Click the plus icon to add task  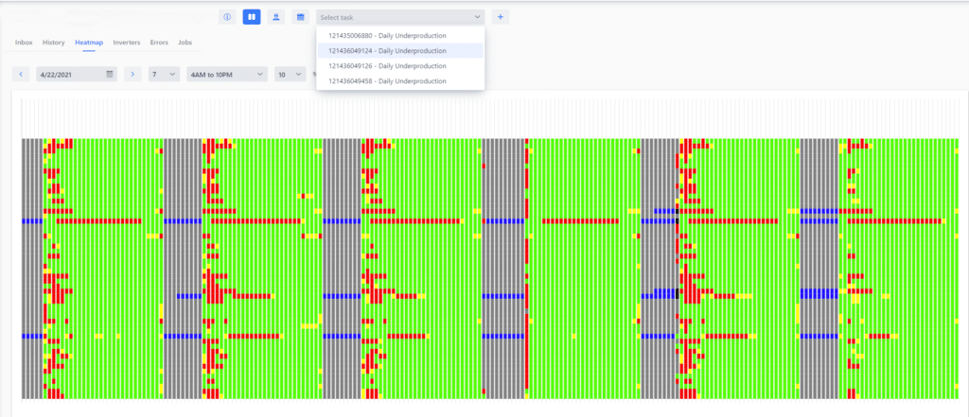click(501, 17)
